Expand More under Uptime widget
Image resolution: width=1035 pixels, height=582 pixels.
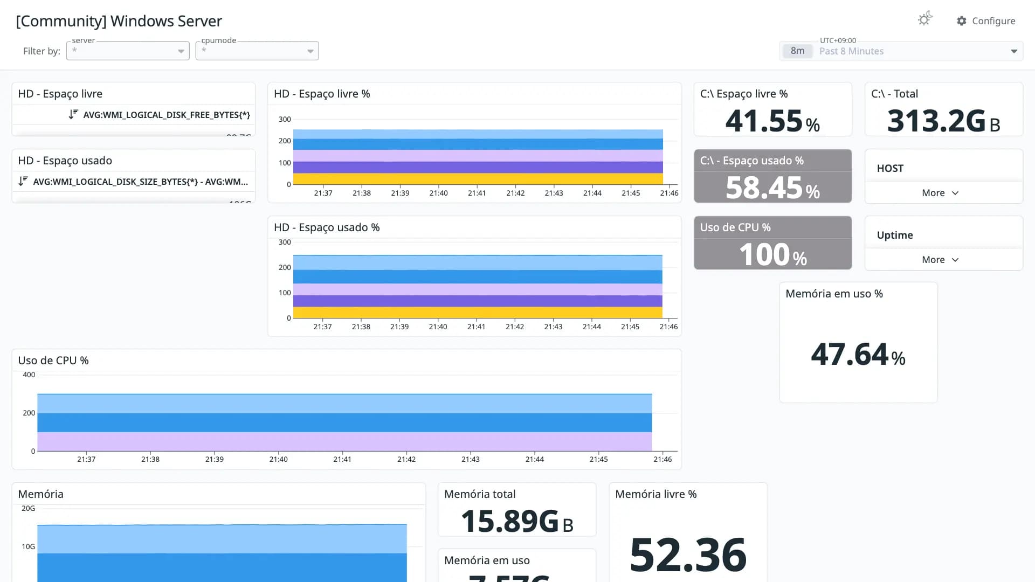click(x=940, y=260)
